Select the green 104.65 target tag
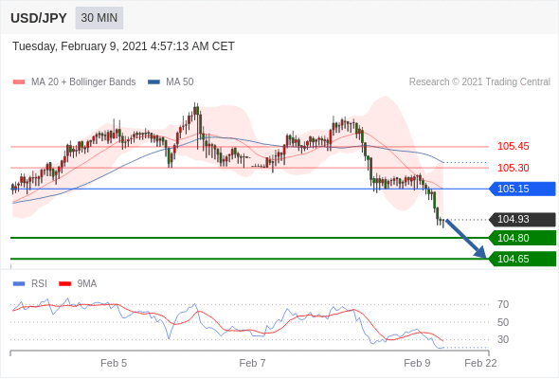559x379 pixels. 522,259
